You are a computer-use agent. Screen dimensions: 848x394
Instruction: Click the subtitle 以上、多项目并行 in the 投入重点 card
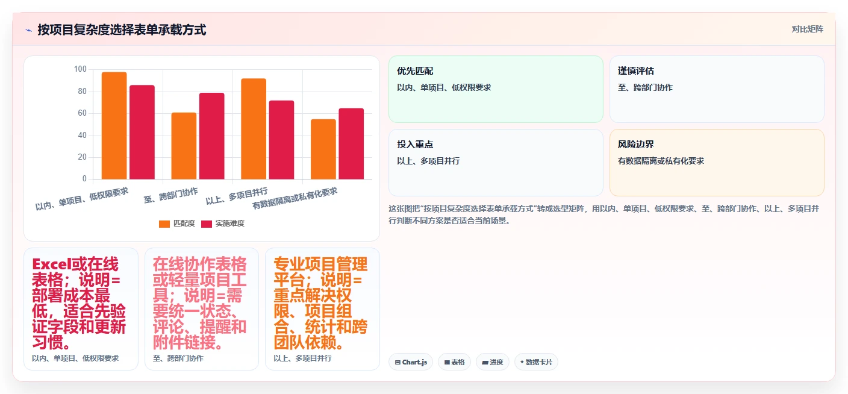pyautogui.click(x=428, y=161)
